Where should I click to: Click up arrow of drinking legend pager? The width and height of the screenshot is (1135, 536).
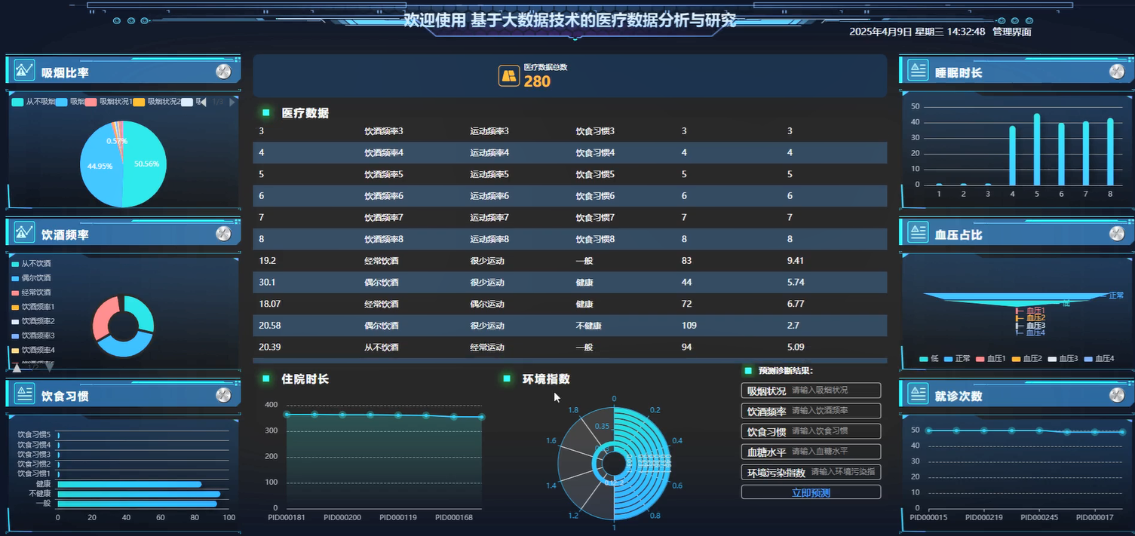tap(17, 368)
